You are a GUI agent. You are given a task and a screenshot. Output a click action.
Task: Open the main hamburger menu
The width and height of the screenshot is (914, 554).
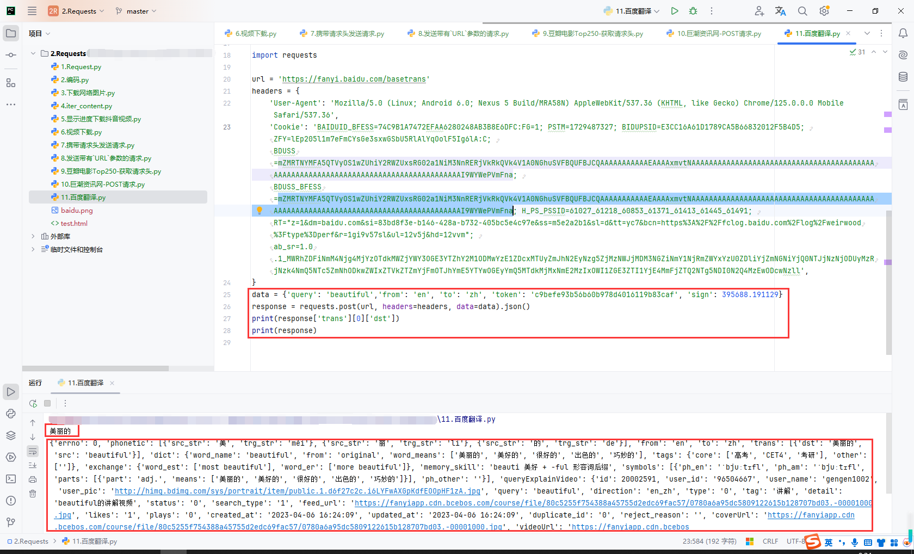(x=32, y=11)
